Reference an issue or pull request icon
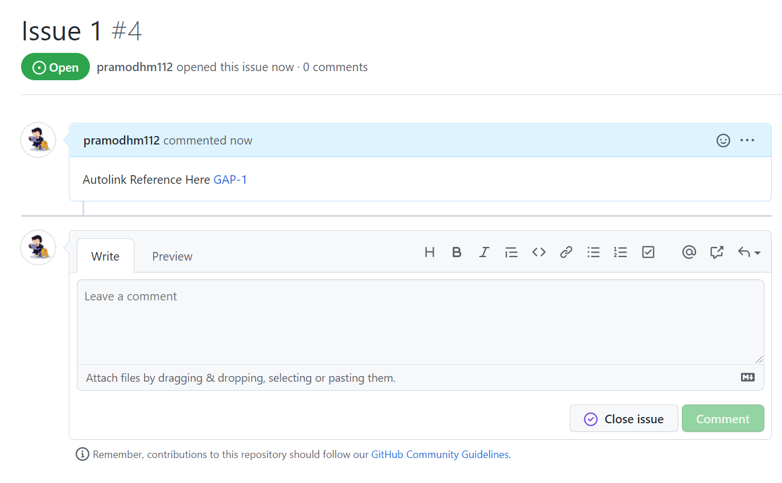Viewport: 782px width, 483px height. click(717, 252)
